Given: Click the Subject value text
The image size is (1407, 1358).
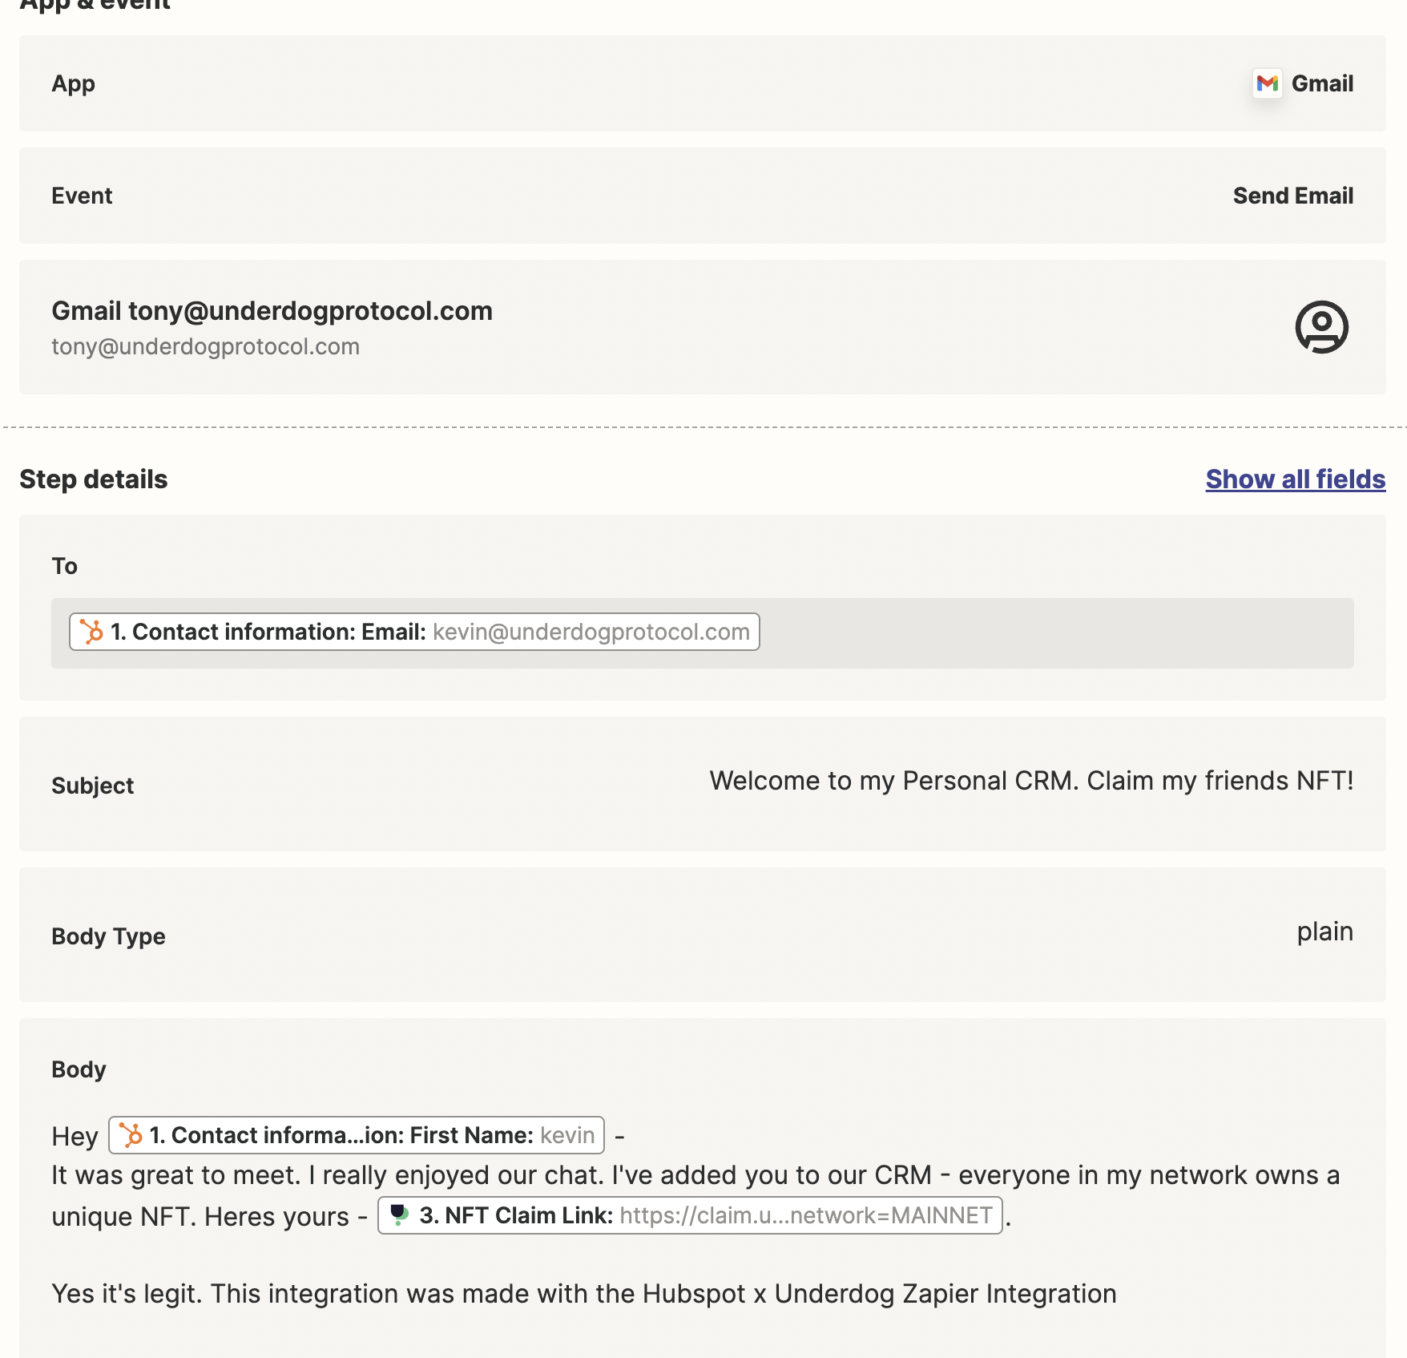Looking at the screenshot, I should [1031, 781].
